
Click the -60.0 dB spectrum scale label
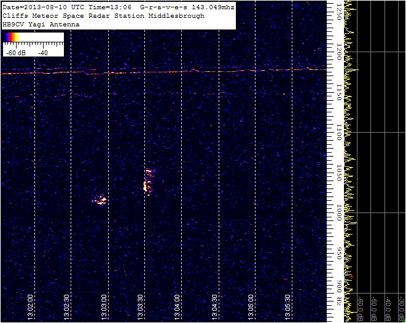point(361,309)
